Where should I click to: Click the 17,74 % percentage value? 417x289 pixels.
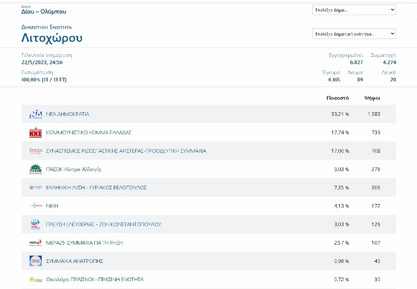pyautogui.click(x=340, y=133)
